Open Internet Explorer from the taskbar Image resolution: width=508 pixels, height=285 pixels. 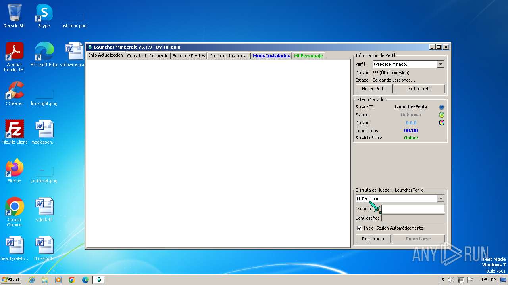[31, 280]
